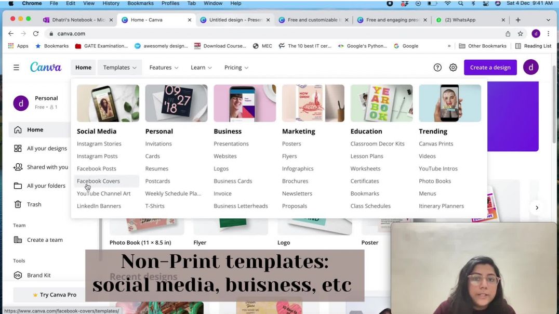
Task: Expand the Templates dropdown
Action: click(120, 68)
